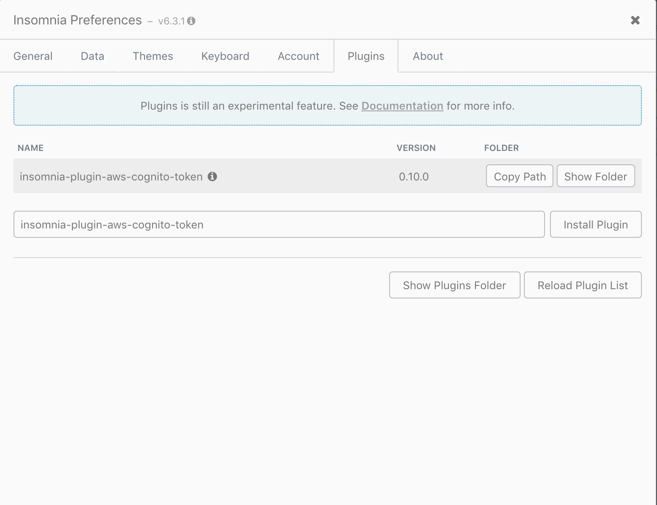Open the Documentation link
The height and width of the screenshot is (505, 657).
(402, 106)
